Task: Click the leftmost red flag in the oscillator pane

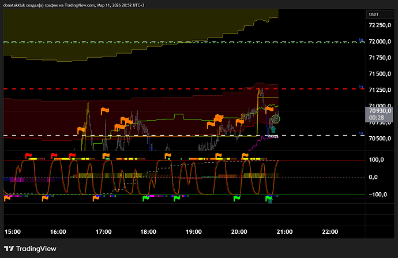Action: [x=28, y=156]
